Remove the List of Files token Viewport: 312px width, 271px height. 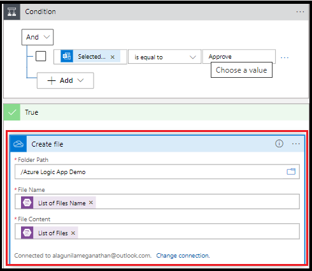(x=73, y=233)
